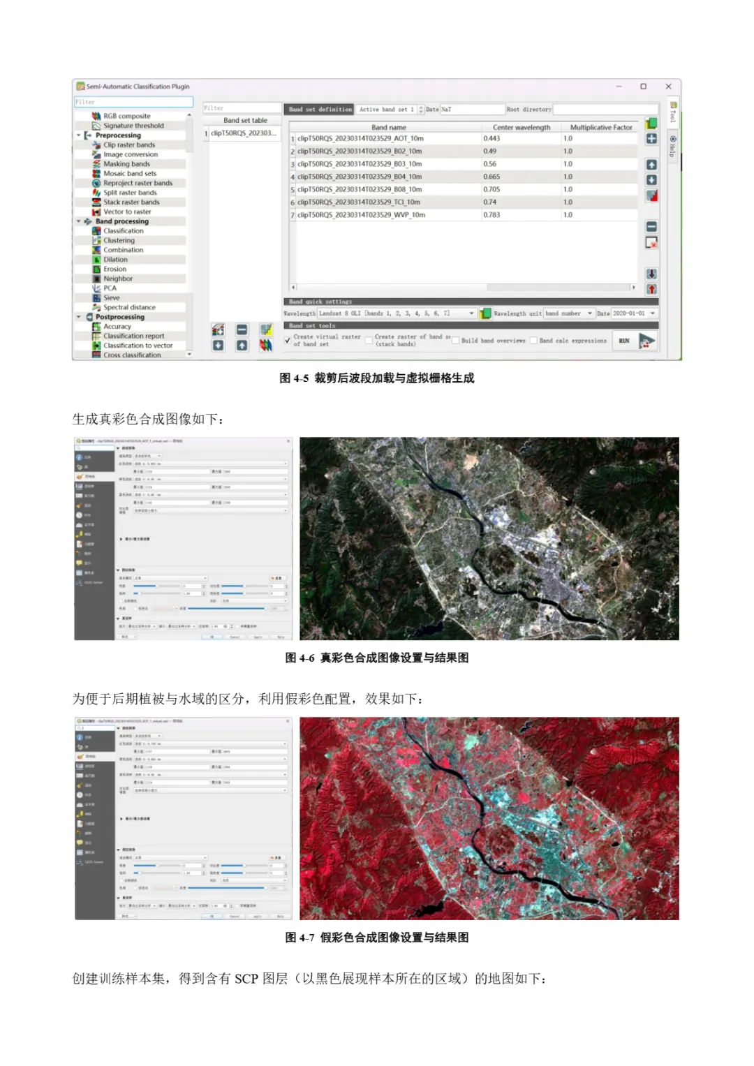Viewport: 754px width, 1066px height.
Task: Click RGB color composite icon under table
Action: [266, 345]
